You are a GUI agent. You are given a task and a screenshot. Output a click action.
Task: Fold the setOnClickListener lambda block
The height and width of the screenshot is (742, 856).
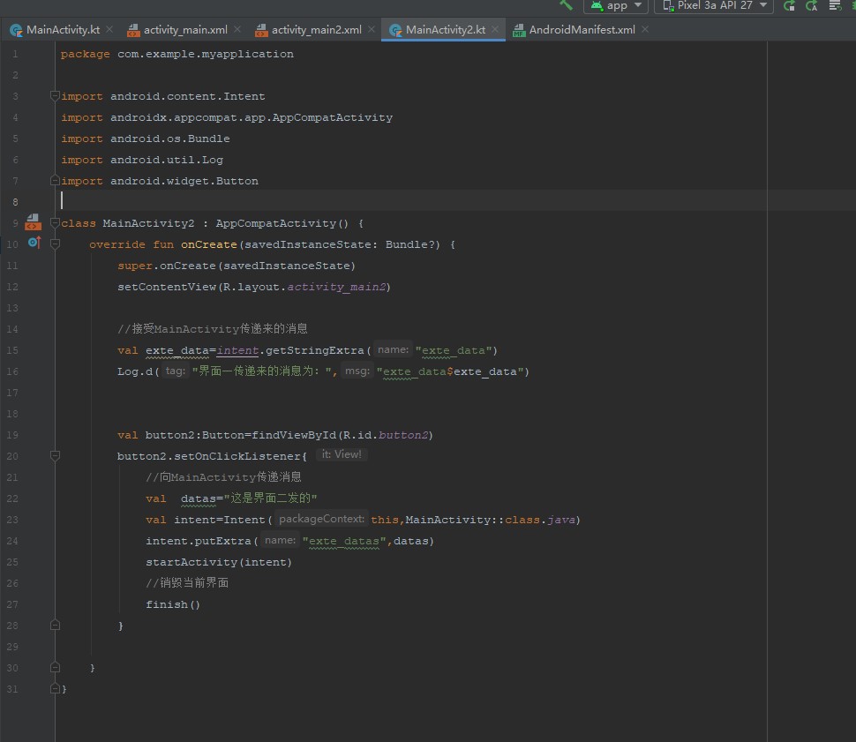tap(55, 456)
